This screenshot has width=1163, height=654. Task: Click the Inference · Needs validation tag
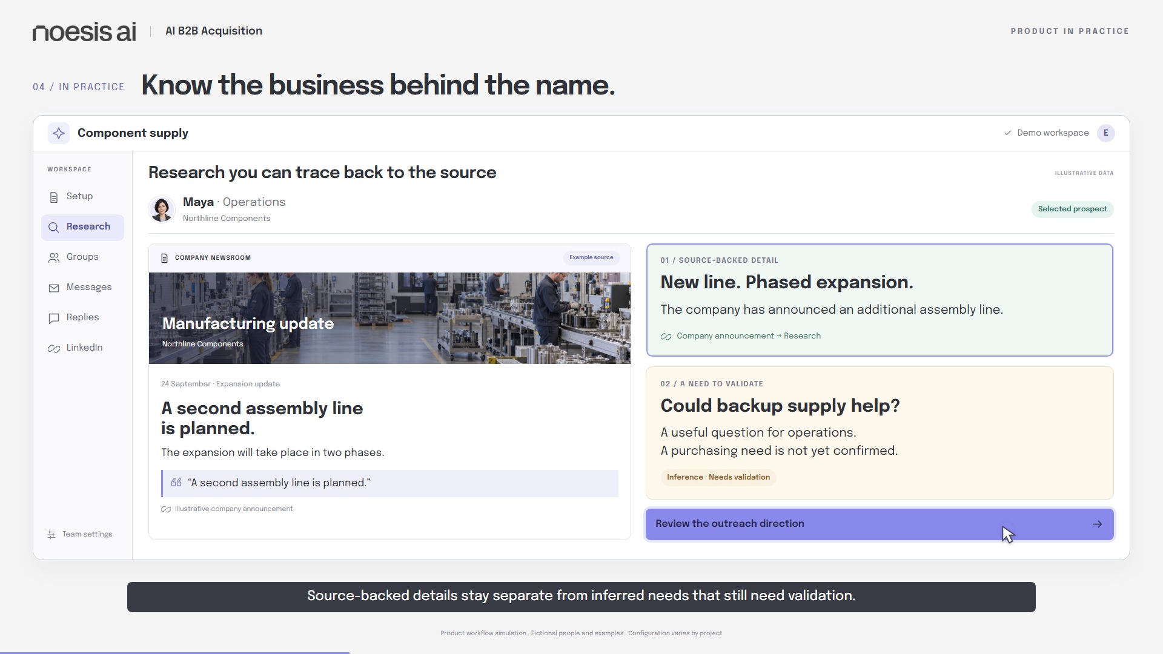(x=718, y=478)
